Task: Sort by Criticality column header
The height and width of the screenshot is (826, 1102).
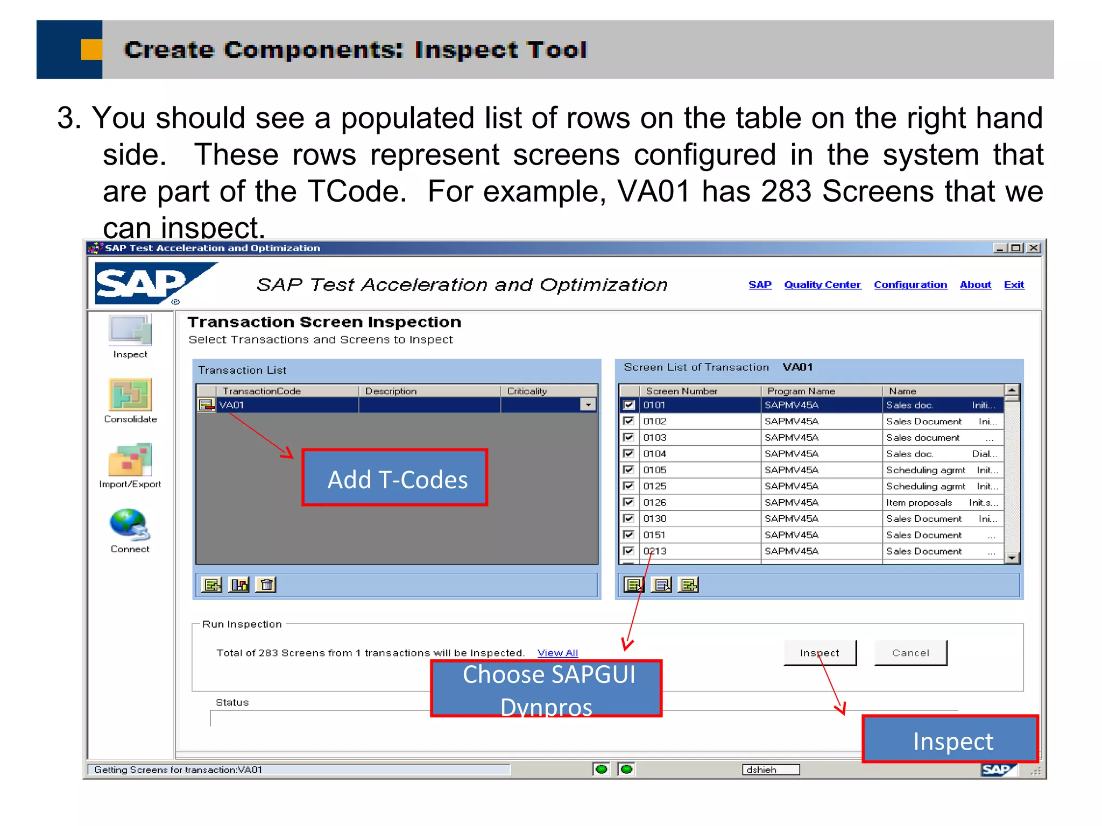Action: (549, 391)
